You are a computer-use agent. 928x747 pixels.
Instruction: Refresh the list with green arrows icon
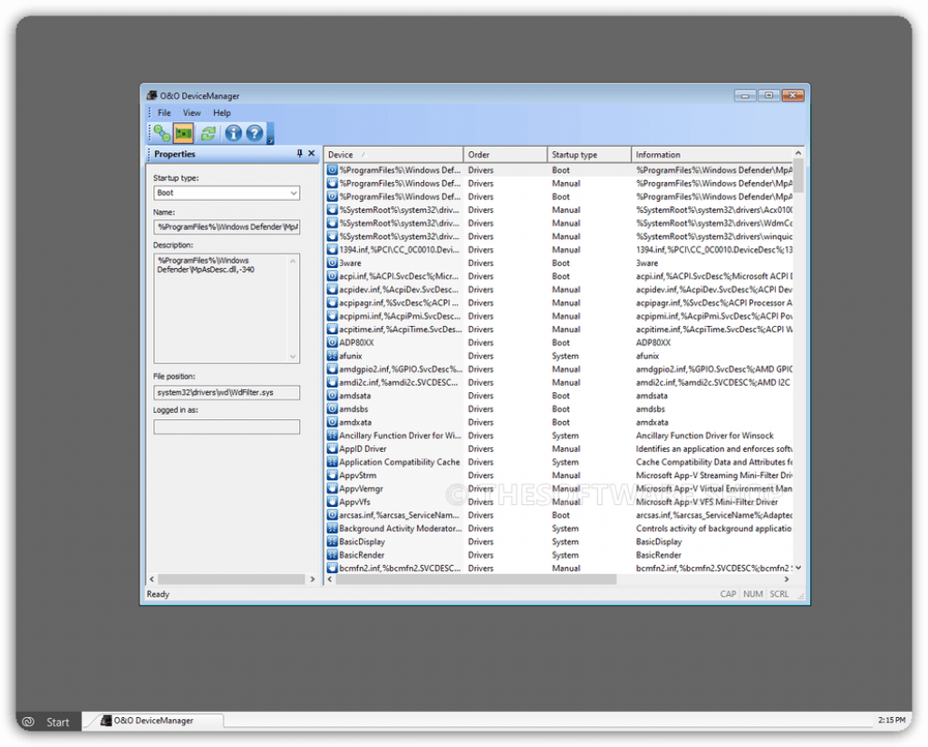coord(208,134)
